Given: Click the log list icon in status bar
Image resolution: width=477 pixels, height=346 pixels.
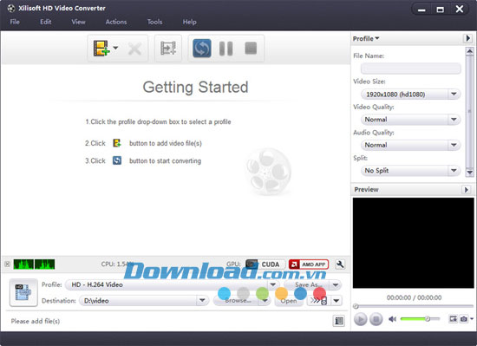Looking at the screenshot, I should [x=339, y=321].
